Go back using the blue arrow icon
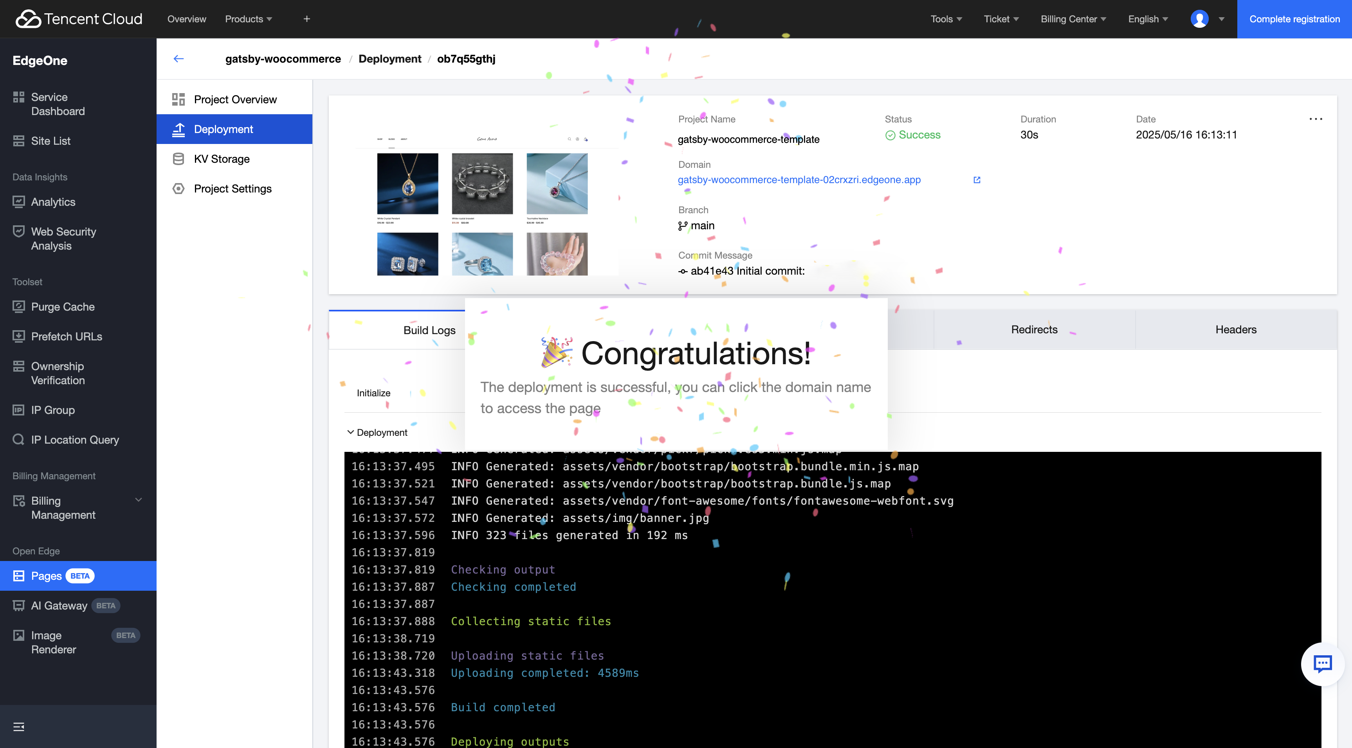 click(x=178, y=59)
